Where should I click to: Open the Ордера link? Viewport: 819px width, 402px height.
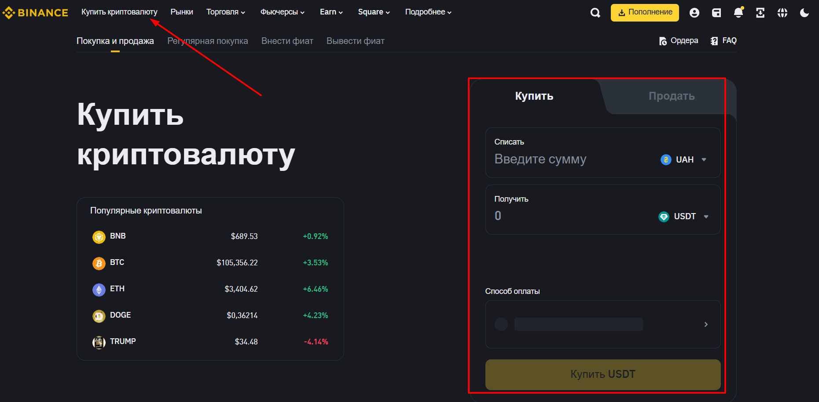tap(679, 40)
